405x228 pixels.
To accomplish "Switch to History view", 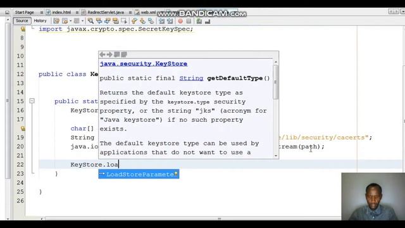I will click(x=40, y=21).
